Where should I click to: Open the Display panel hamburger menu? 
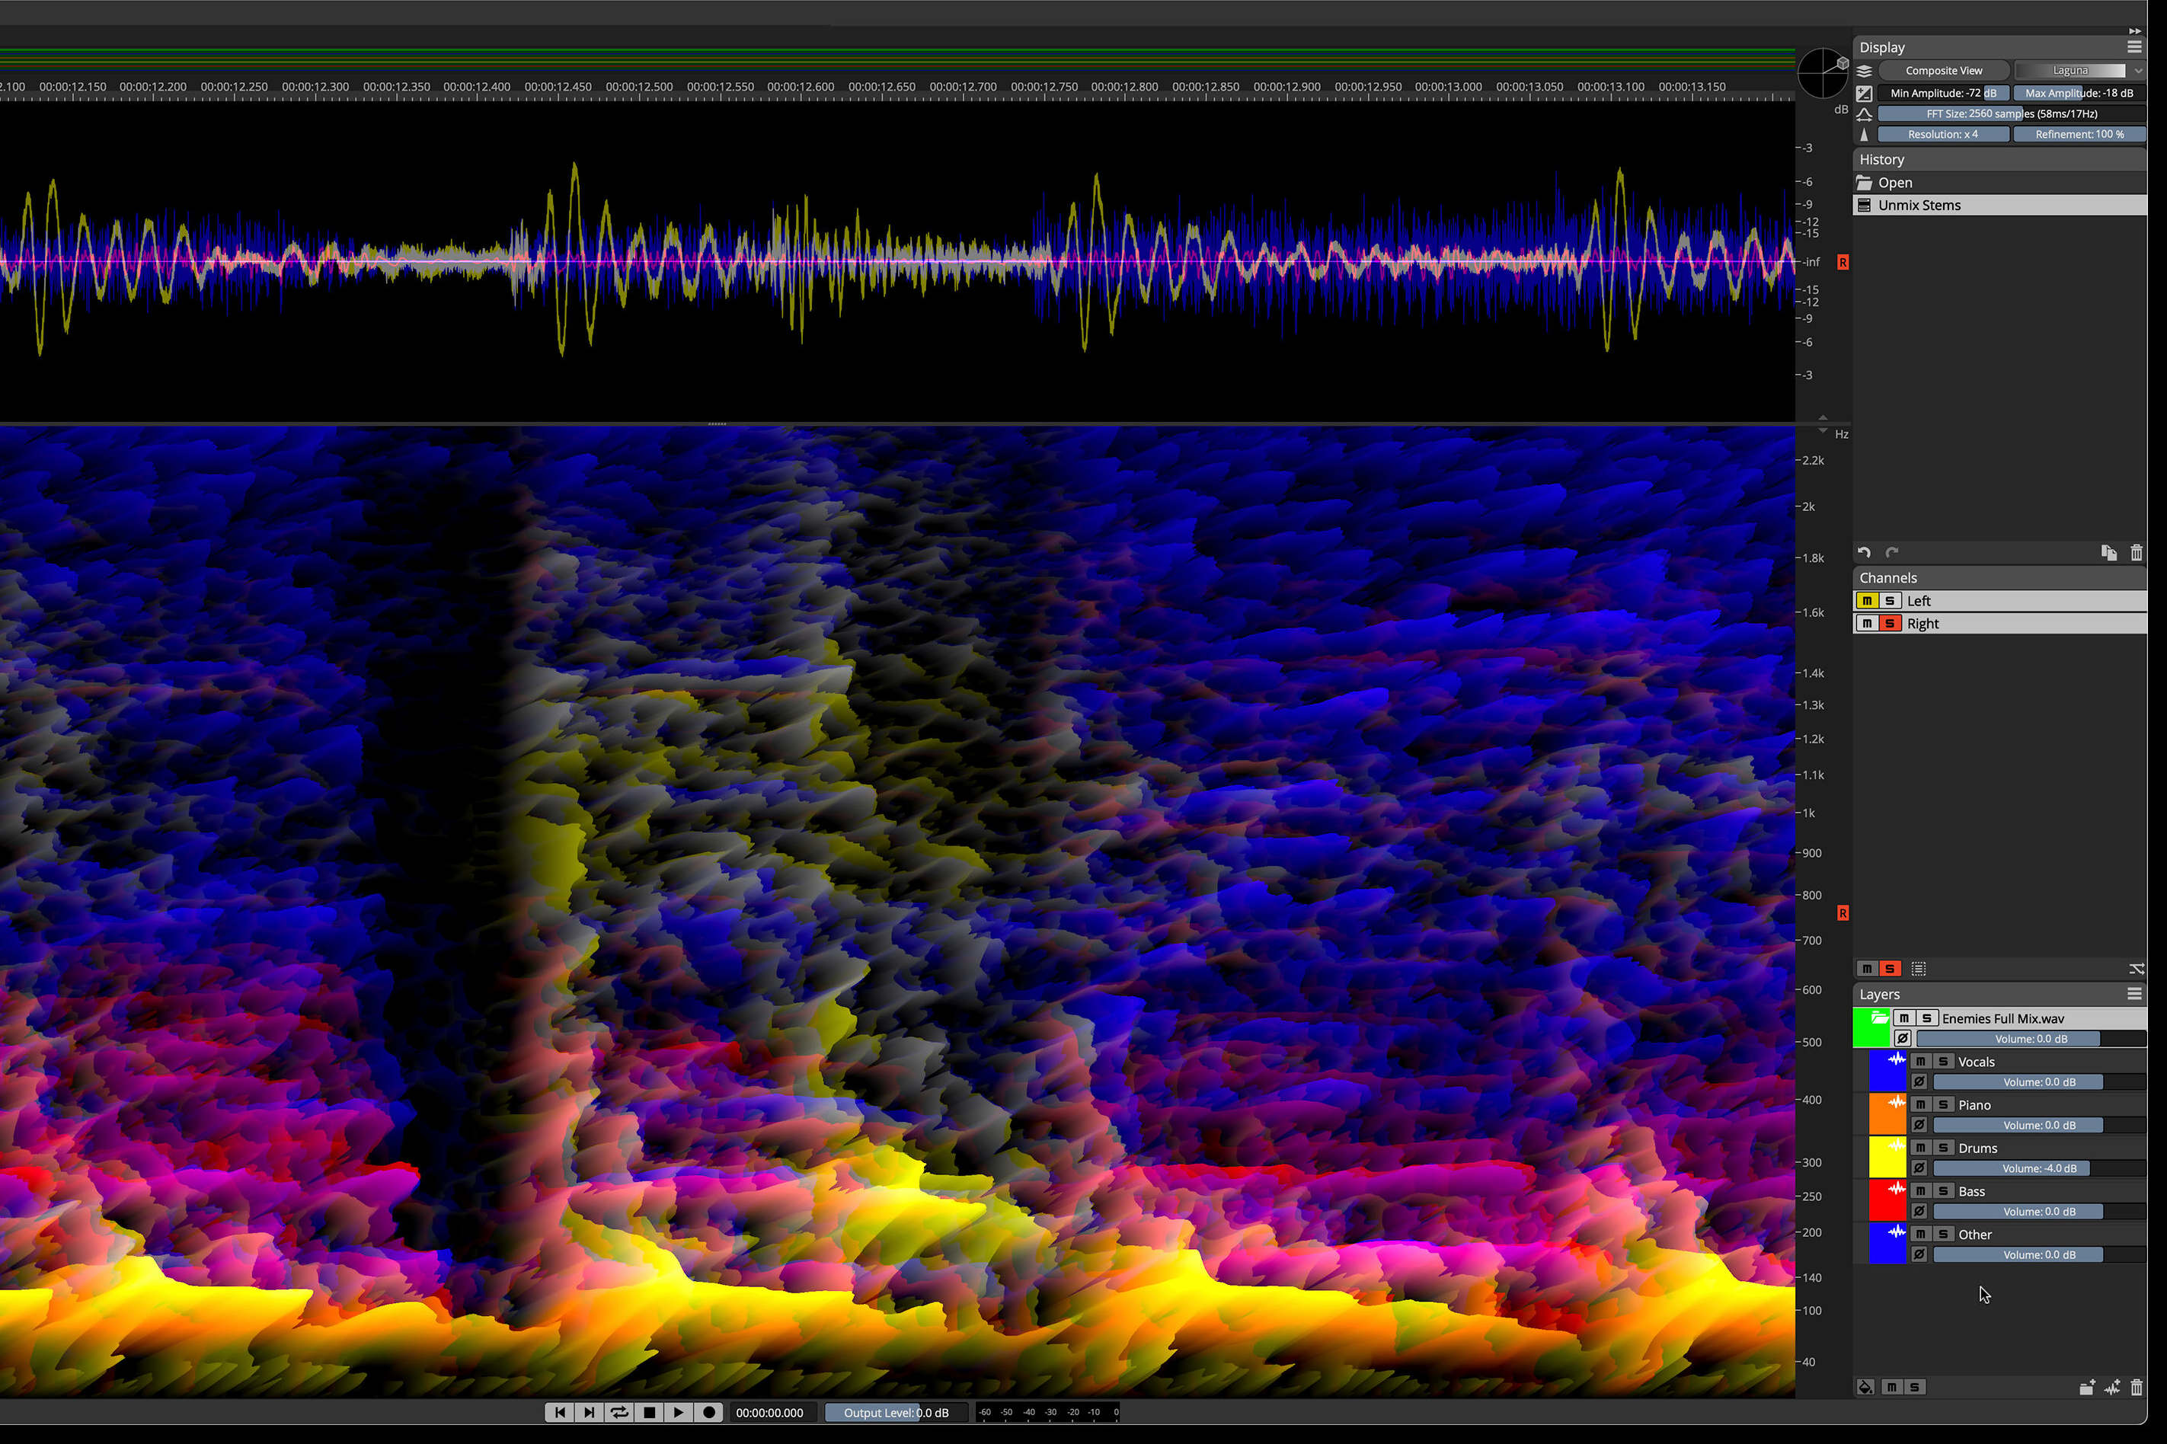click(x=2133, y=47)
